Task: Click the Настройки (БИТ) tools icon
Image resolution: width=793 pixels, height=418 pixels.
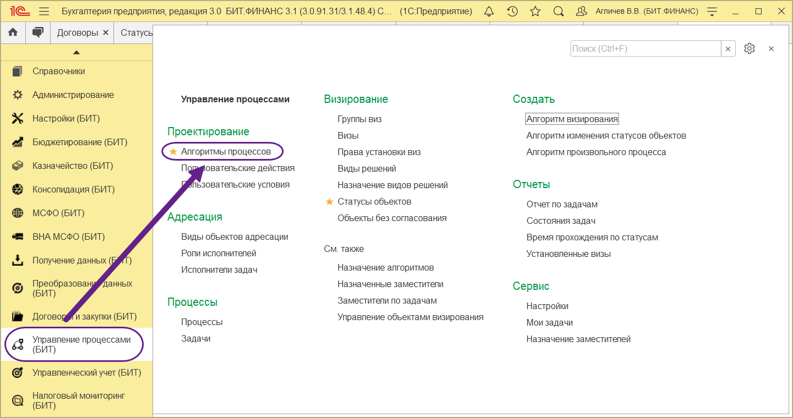Action: 18,119
